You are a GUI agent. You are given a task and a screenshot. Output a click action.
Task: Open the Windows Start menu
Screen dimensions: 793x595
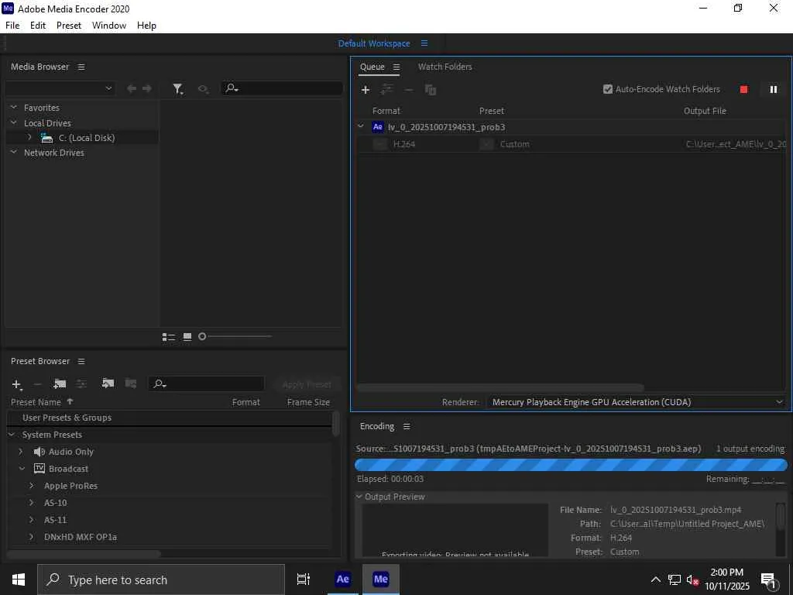[19, 580]
